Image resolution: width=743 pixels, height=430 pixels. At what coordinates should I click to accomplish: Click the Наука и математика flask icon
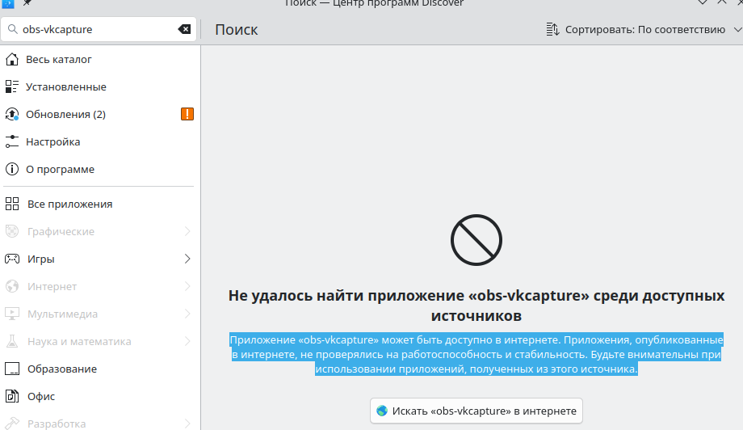click(12, 341)
